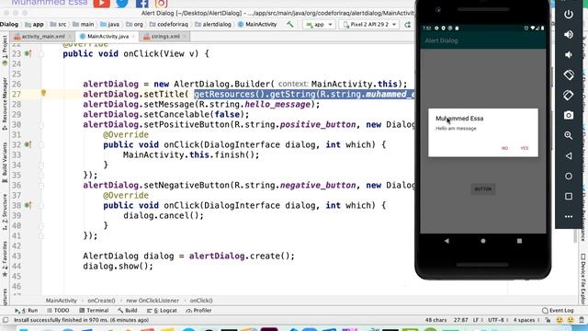Tap the BUTTON on the emulator screen
The height and width of the screenshot is (331, 588).
click(483, 189)
